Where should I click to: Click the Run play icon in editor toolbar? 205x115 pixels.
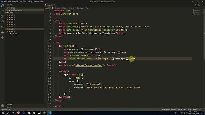point(195,5)
